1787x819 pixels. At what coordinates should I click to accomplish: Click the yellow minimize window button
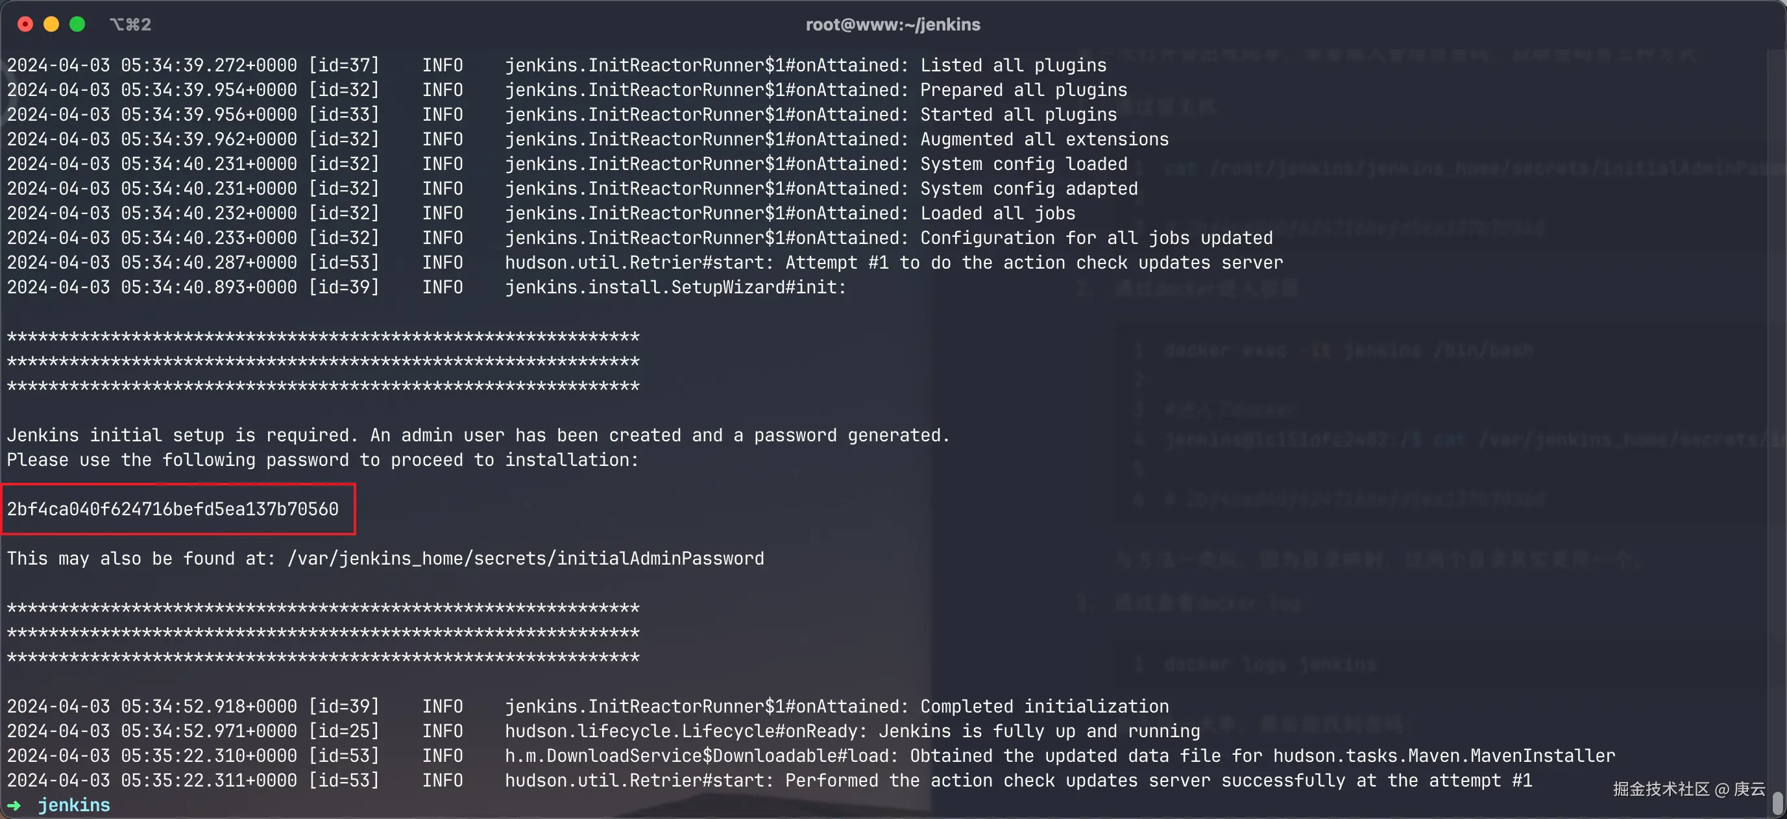(51, 24)
